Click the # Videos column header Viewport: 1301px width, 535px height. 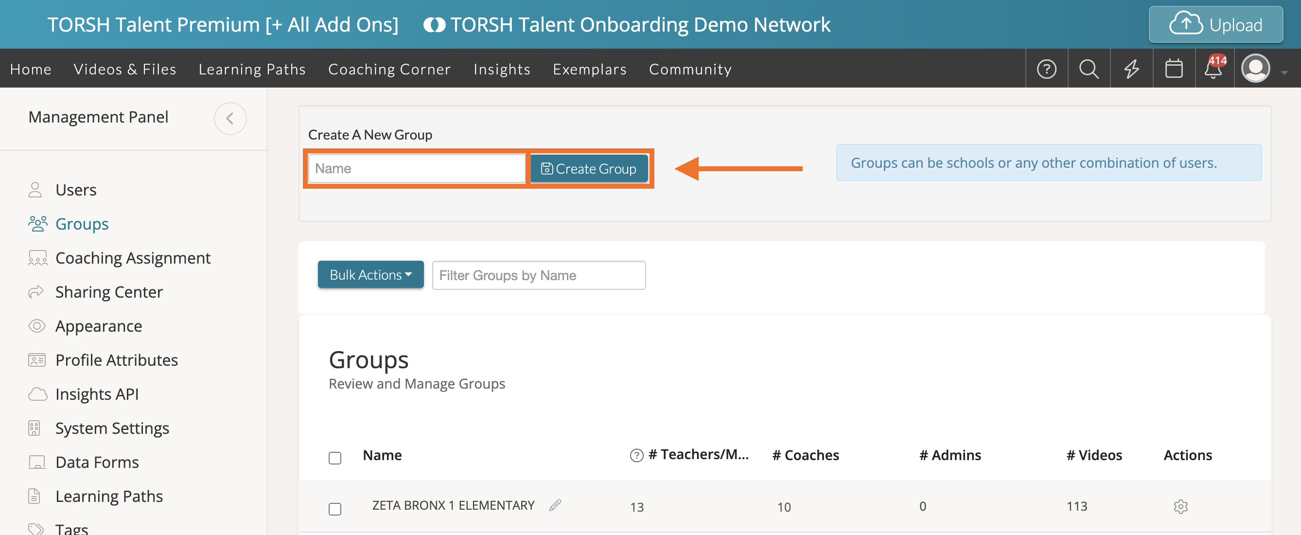coord(1093,455)
